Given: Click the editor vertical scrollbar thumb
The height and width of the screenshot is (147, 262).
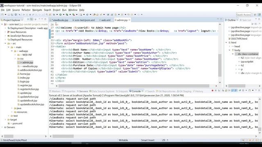Looking at the screenshot, I should coord(220,65).
